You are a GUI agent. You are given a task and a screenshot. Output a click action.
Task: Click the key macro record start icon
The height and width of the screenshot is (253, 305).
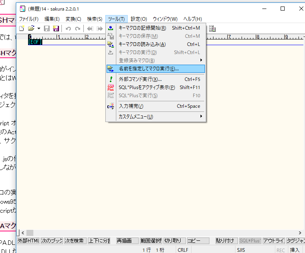111,28
